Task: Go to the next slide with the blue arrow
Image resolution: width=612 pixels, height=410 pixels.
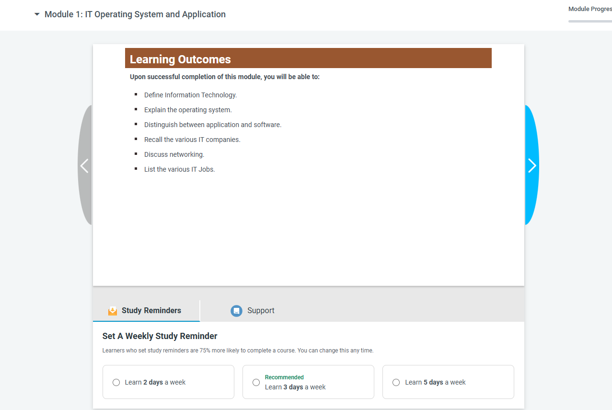Action: click(x=532, y=165)
